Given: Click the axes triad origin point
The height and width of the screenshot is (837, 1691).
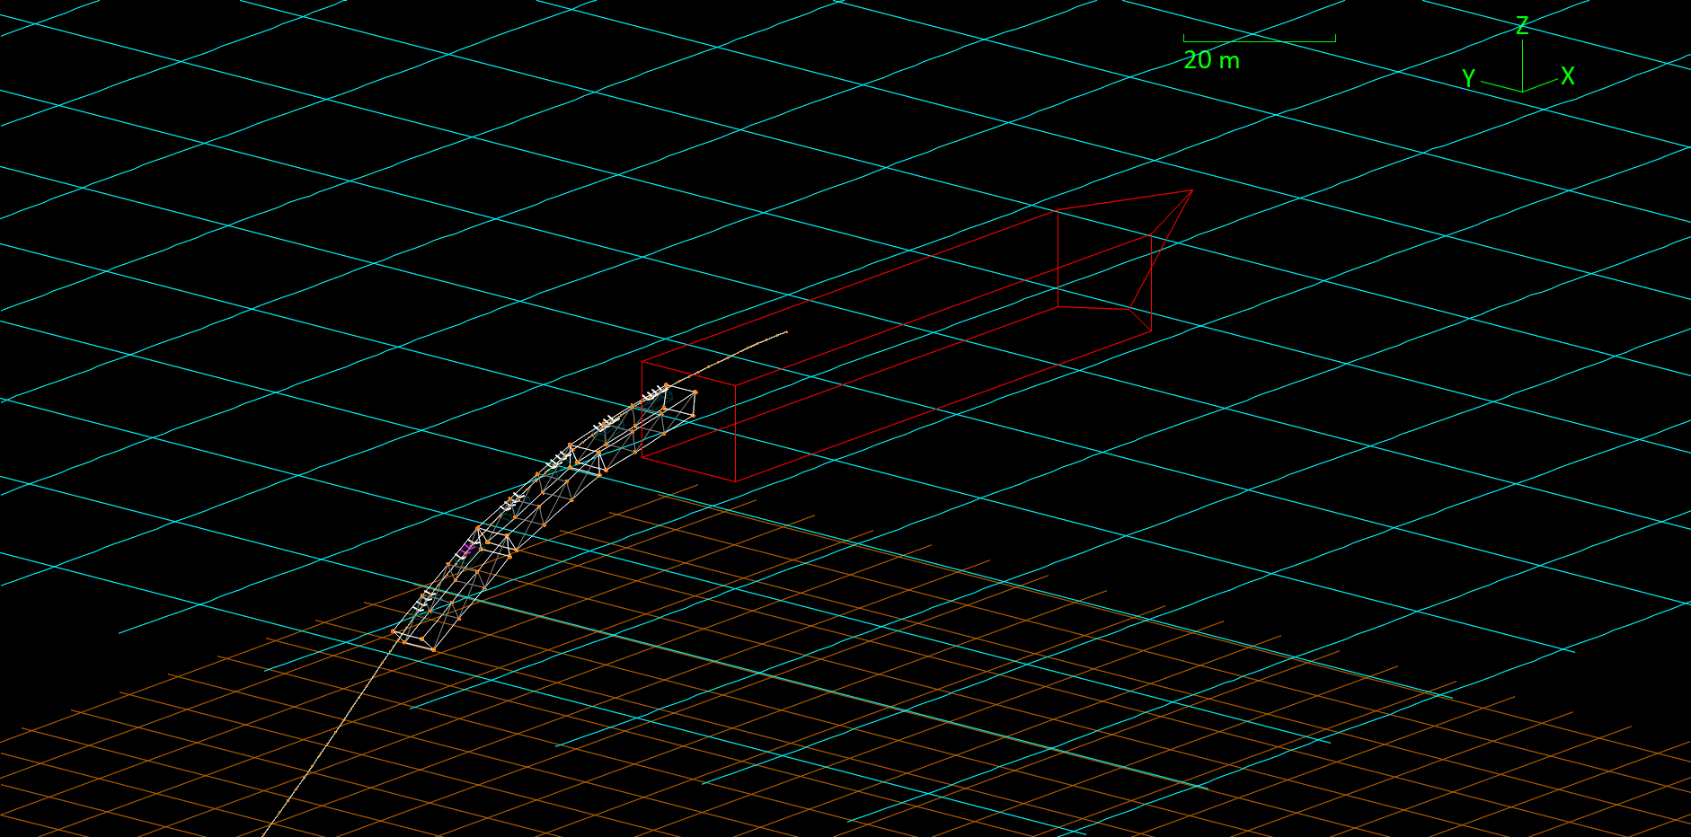Looking at the screenshot, I should click(1522, 91).
